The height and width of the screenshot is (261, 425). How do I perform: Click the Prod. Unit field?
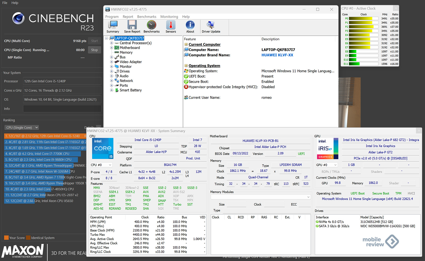click(x=193, y=158)
